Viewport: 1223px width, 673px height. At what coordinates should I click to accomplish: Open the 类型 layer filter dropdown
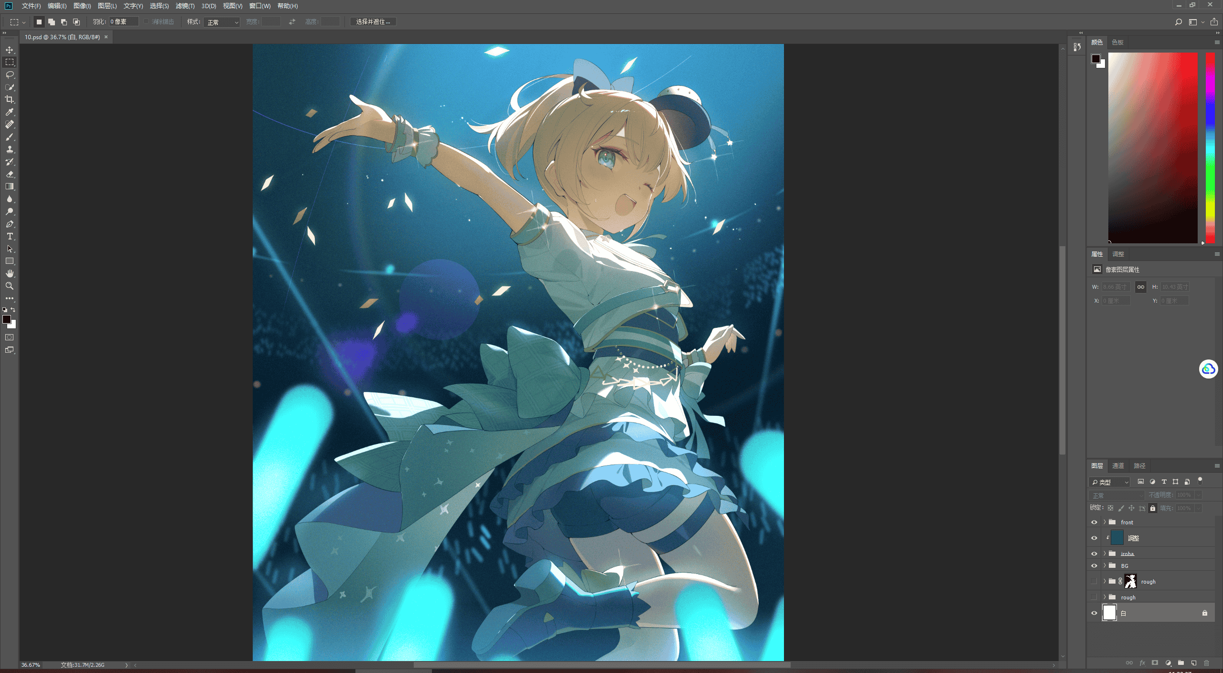1110,482
